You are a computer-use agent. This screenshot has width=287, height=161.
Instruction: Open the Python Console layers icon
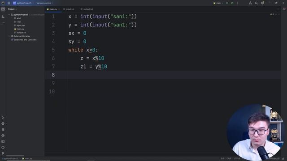3,130
